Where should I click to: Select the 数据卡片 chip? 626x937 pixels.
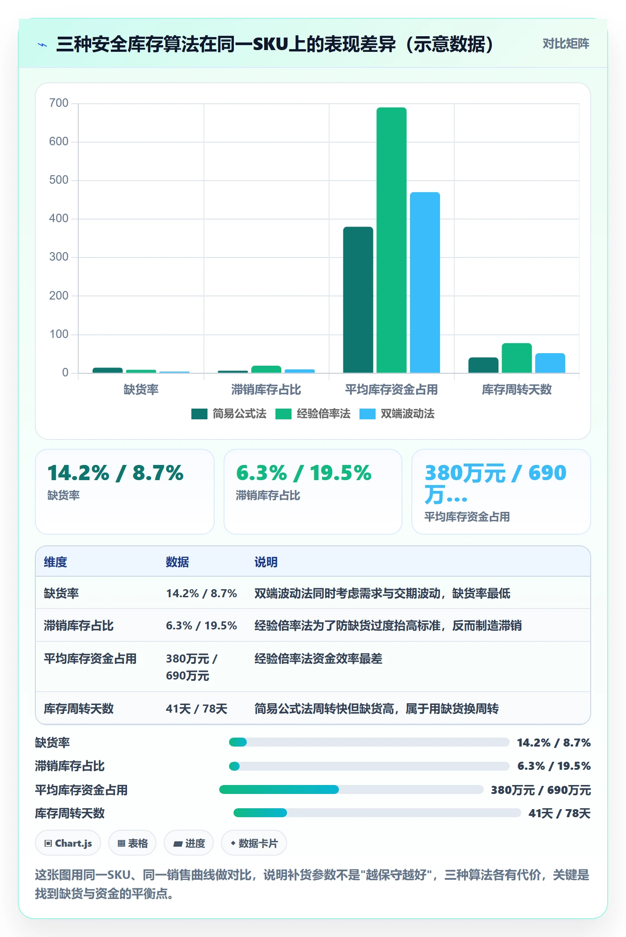(254, 843)
